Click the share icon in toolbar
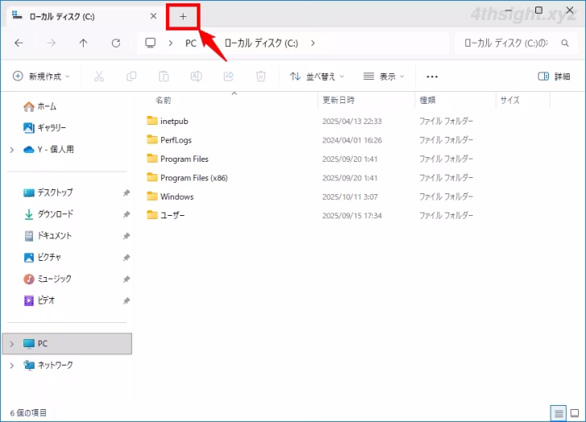Screen dimensions: 586x422 229,77
